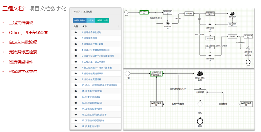Sort the list via 名称 column arrows
This screenshot has height=132, width=261.
coord(119,26)
